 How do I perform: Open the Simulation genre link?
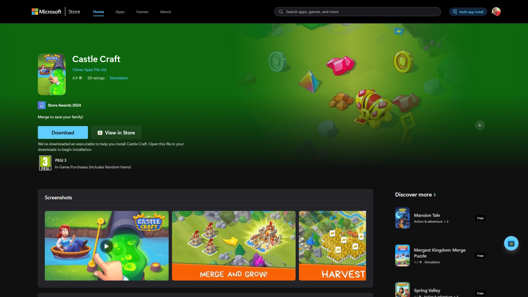click(x=118, y=78)
